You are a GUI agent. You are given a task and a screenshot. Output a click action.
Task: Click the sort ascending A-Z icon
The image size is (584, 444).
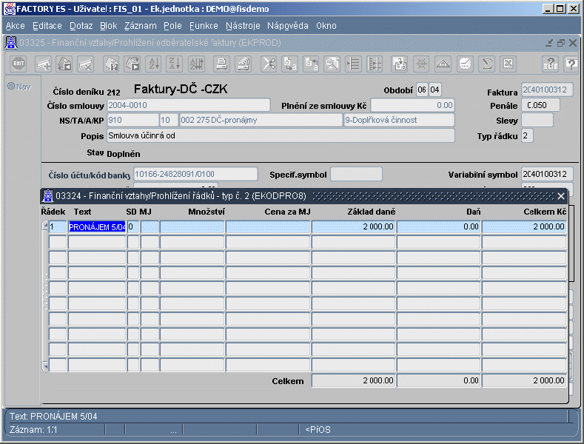tap(153, 64)
